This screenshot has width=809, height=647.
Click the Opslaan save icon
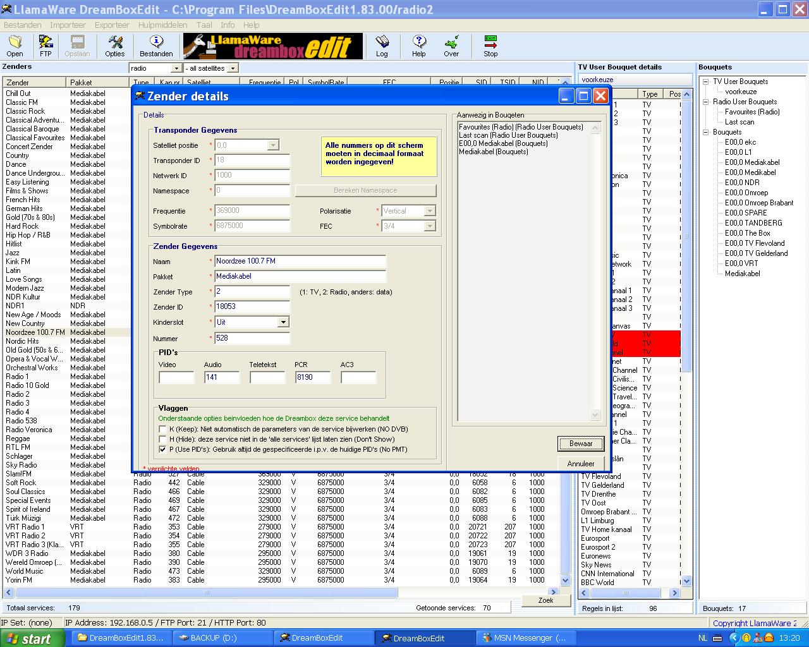coord(77,46)
